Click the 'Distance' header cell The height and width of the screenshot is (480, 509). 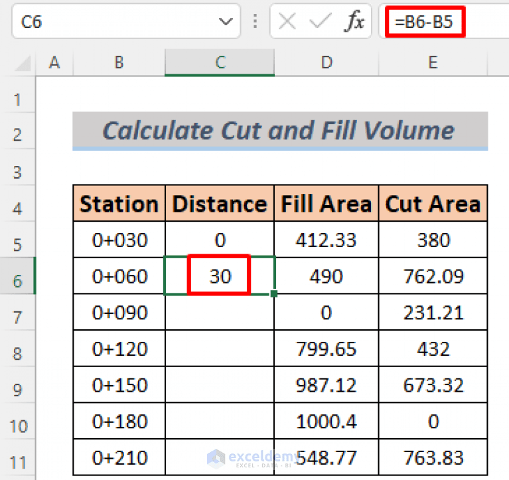coord(220,204)
